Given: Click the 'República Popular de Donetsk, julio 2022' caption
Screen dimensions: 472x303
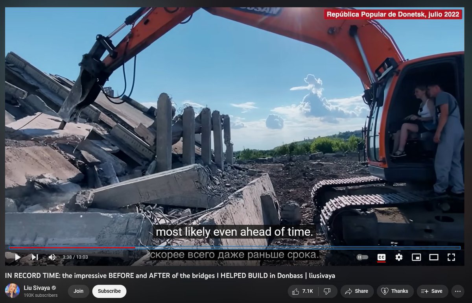Looking at the screenshot, I should point(393,15).
